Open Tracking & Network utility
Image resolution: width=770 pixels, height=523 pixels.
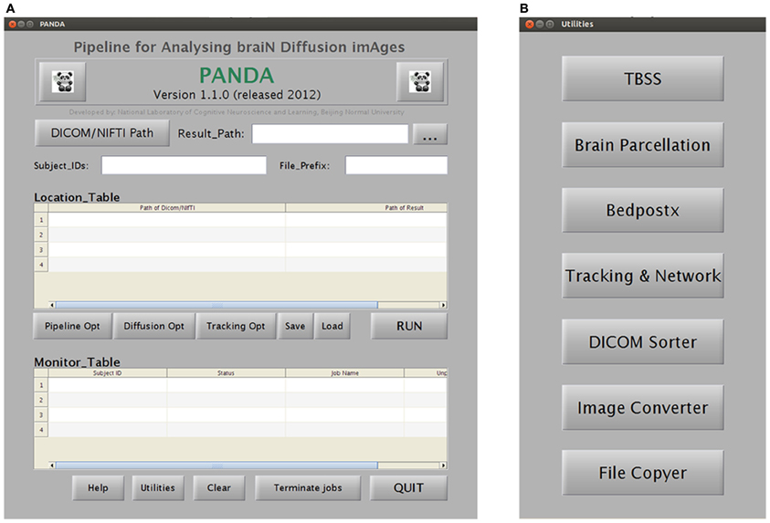point(643,276)
